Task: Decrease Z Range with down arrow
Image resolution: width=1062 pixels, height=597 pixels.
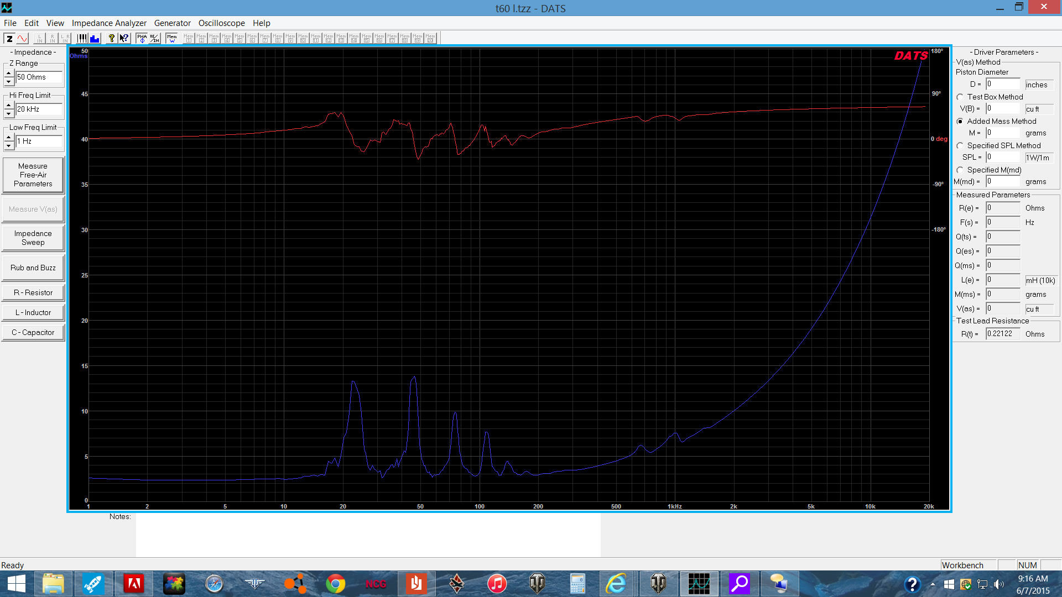Action: pyautogui.click(x=9, y=82)
